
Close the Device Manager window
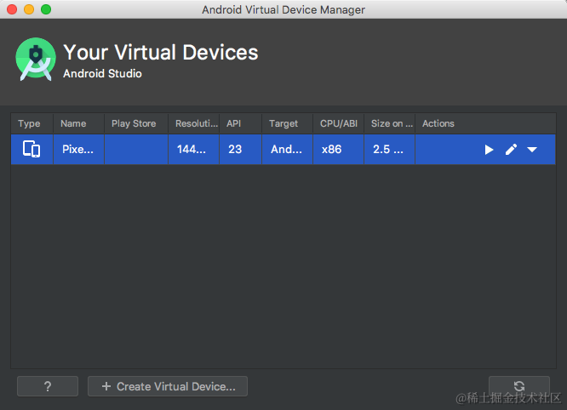(12, 9)
